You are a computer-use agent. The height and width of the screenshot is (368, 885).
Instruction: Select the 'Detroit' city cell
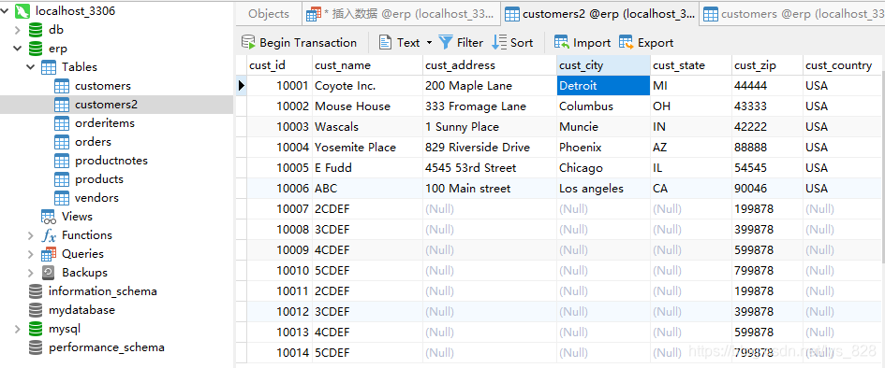click(603, 86)
